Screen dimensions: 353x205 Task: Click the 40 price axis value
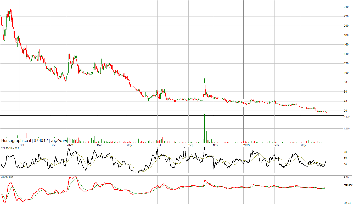pyautogui.click(x=345, y=101)
